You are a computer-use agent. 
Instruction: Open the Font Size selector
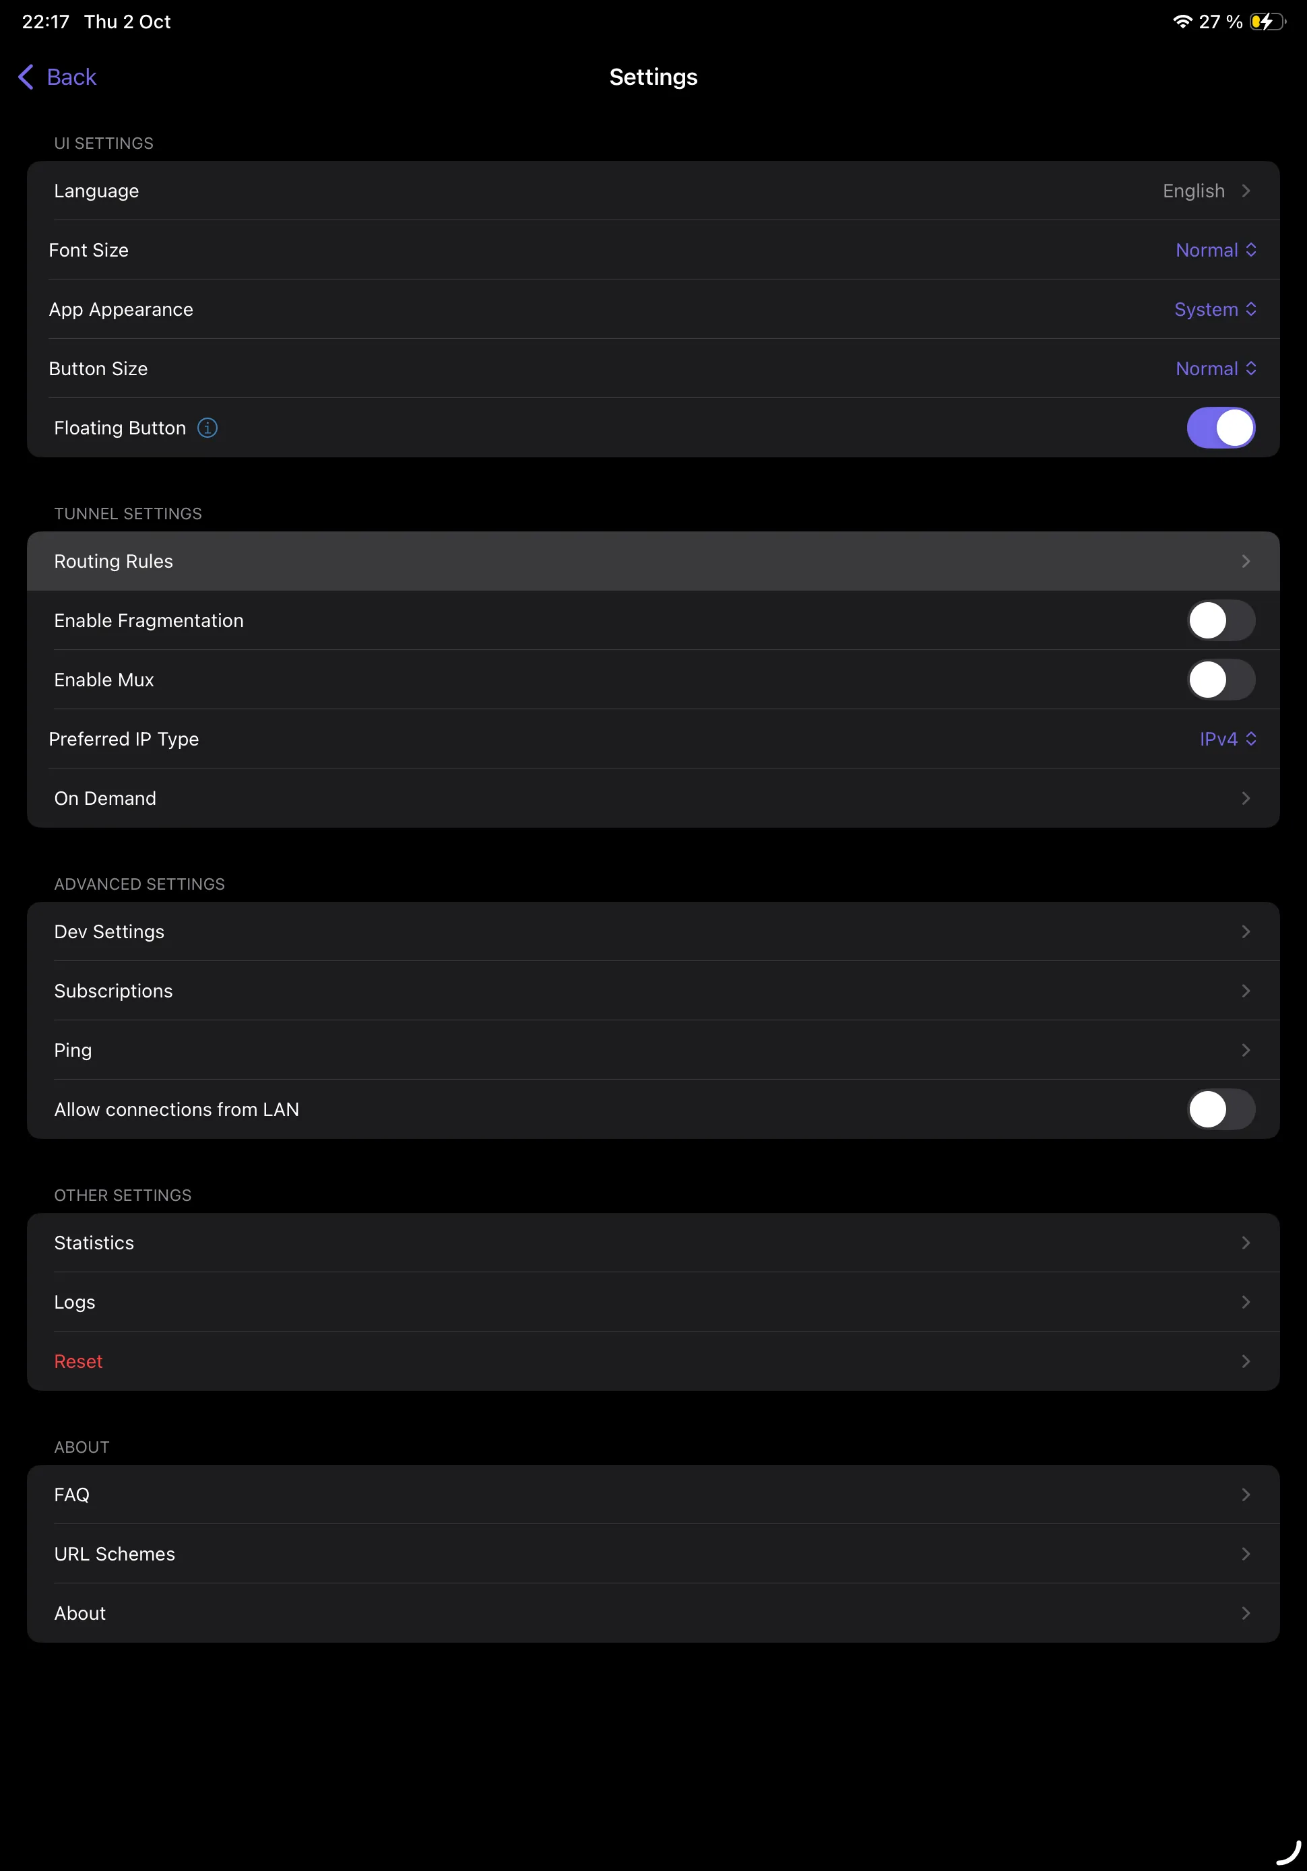click(1215, 250)
